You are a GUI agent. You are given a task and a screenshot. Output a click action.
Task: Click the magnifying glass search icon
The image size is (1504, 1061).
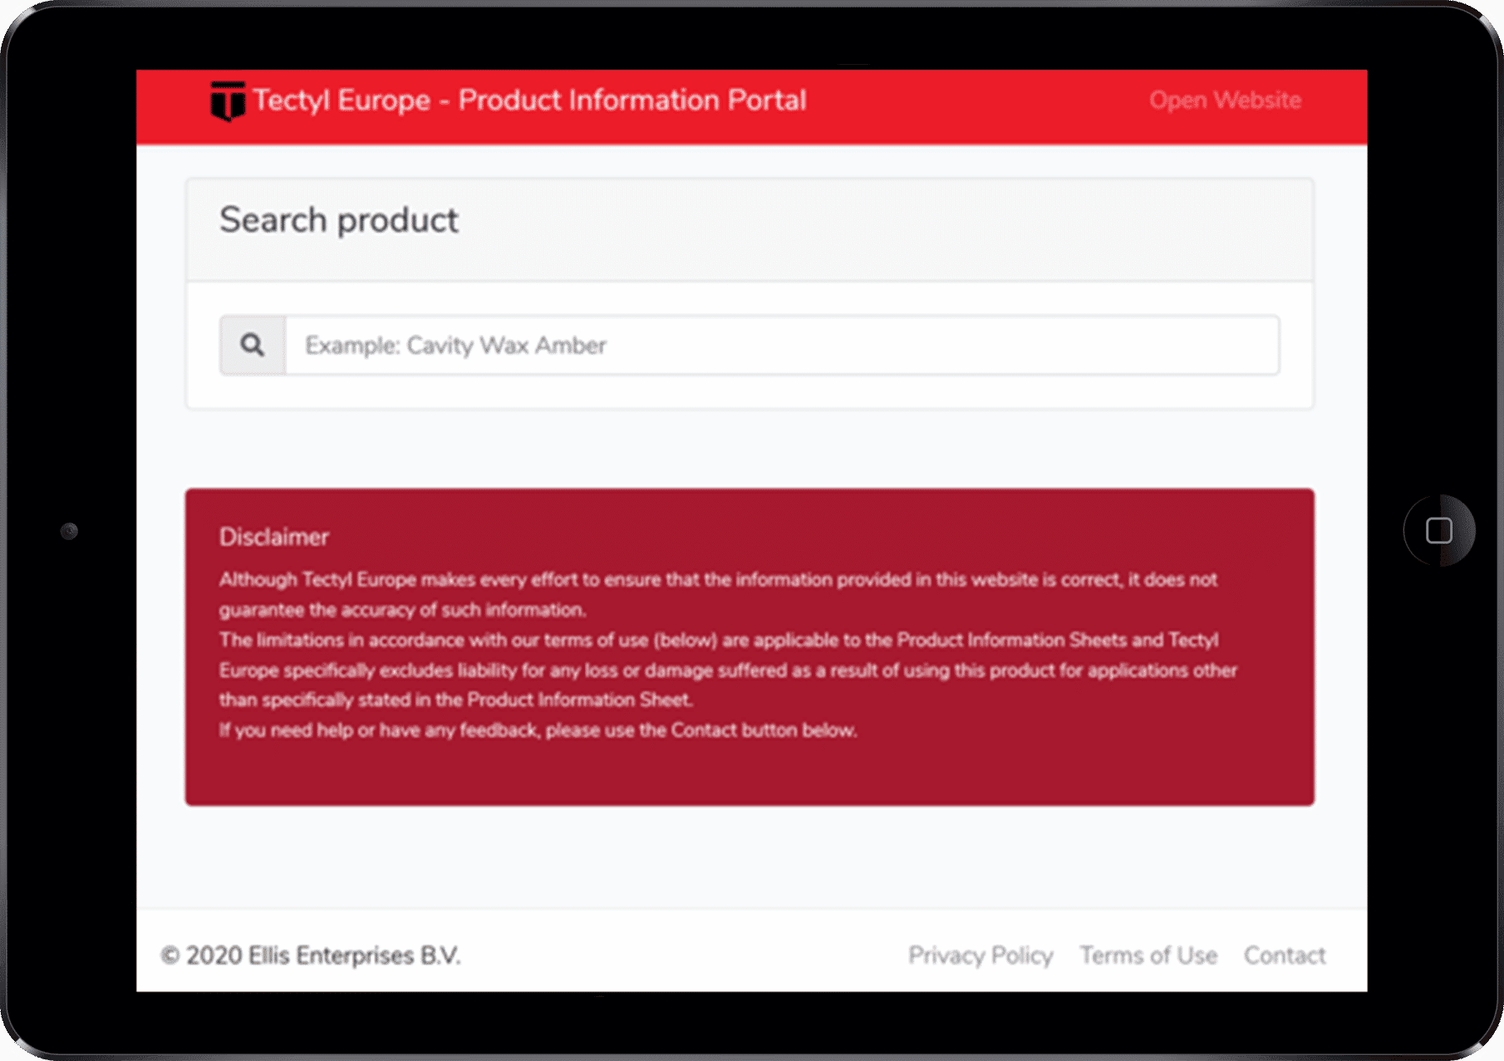(253, 345)
